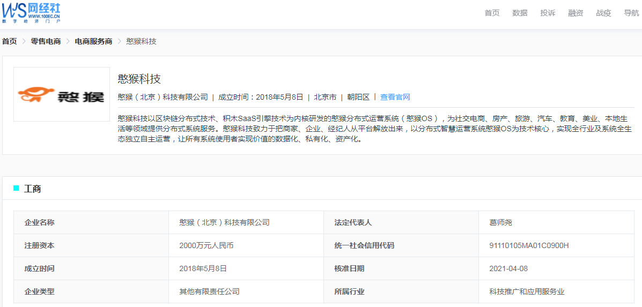Click the 网经社 site logo
The width and height of the screenshot is (642, 307).
tap(31, 12)
